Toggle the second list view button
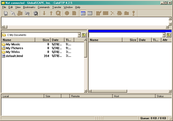 pos(90,13)
